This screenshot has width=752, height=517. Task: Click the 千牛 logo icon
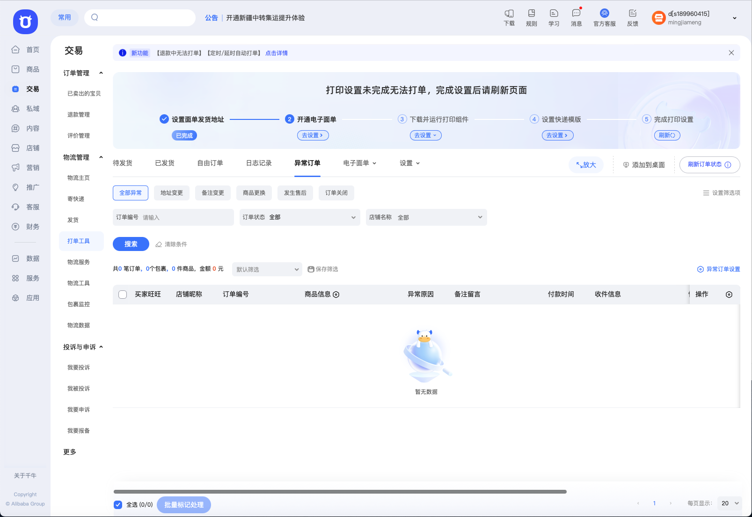pos(25,22)
